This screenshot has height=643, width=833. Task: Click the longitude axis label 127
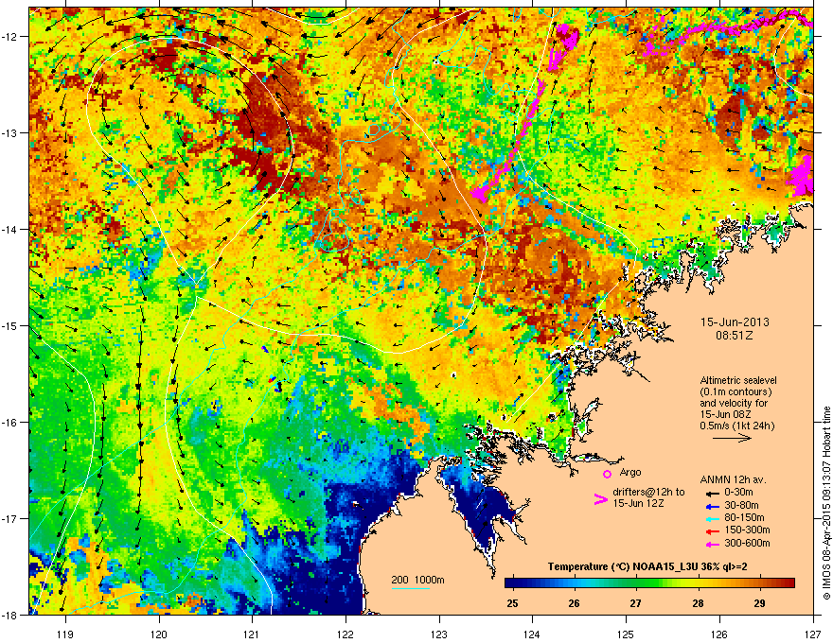click(x=813, y=634)
